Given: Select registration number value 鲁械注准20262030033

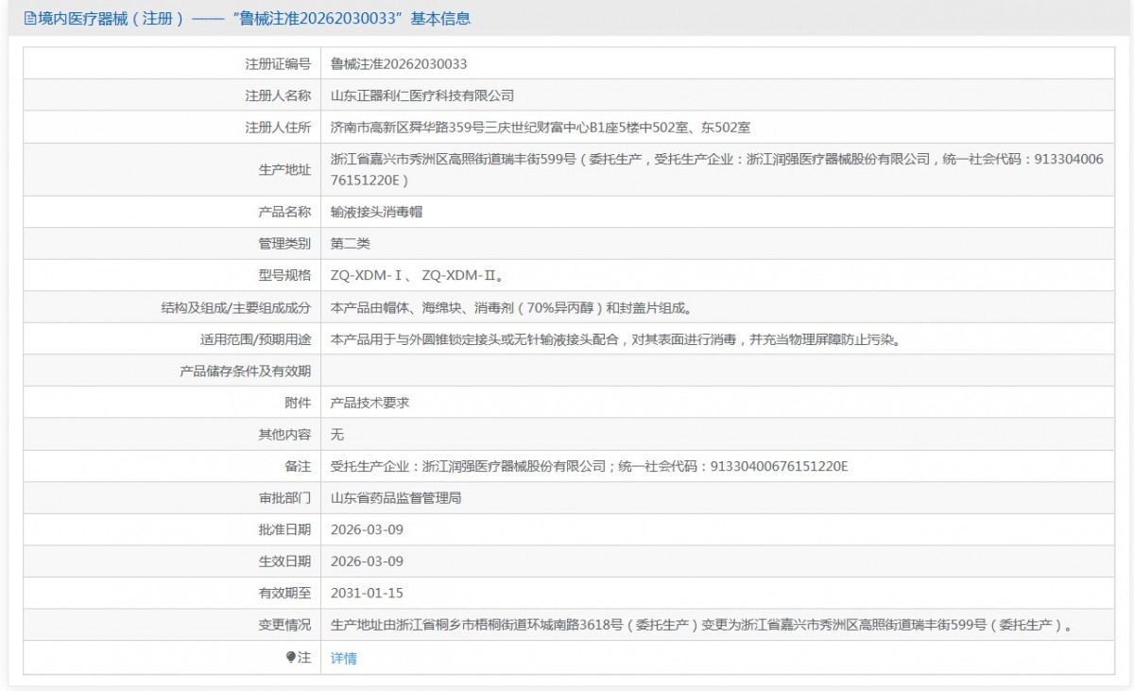Looking at the screenshot, I should (399, 64).
